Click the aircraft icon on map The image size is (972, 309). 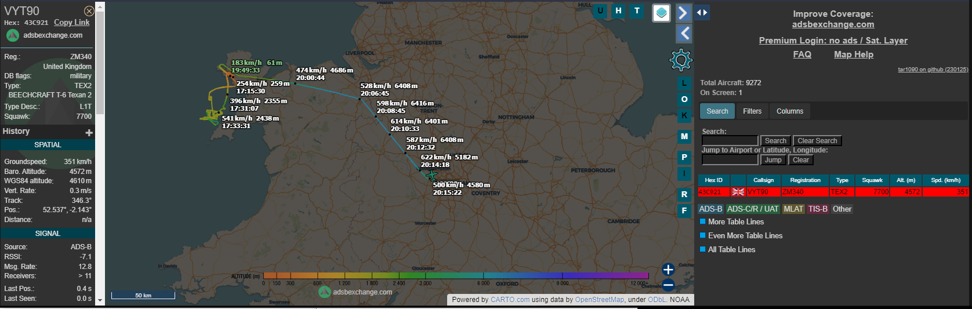431,175
